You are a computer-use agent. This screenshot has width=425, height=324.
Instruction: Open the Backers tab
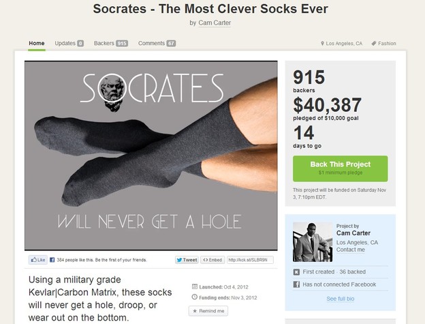click(111, 44)
